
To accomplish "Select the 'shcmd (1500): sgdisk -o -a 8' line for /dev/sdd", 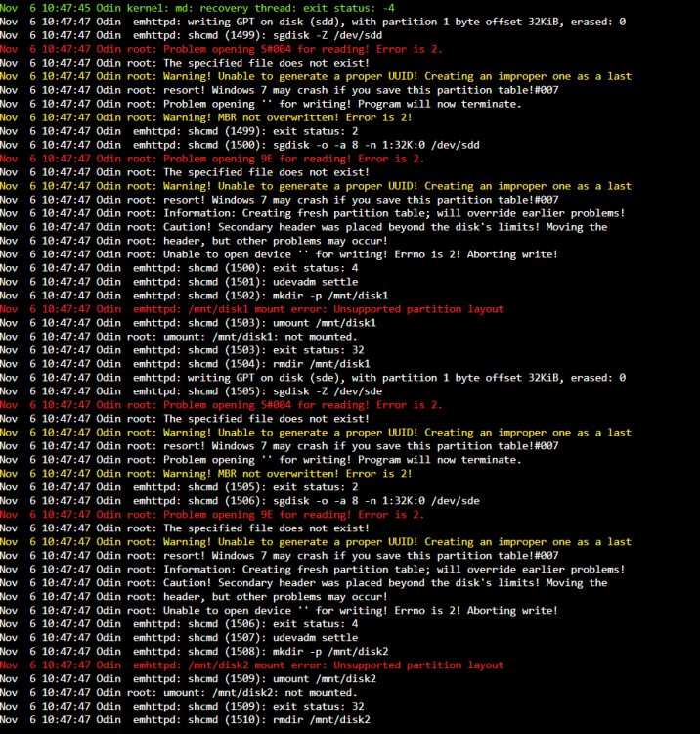I will [240, 145].
